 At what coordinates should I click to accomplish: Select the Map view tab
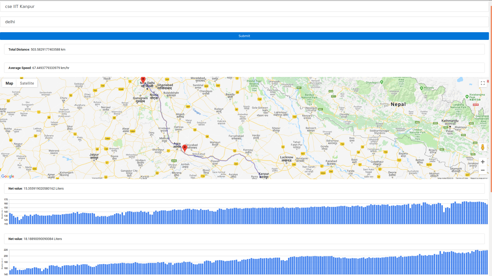tap(9, 83)
